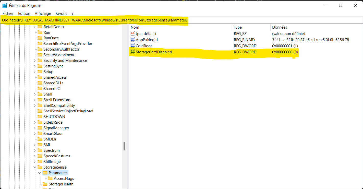The height and width of the screenshot is (189, 363).
Task: Click REG_SZ type of (par défaut)
Action: tap(240, 34)
